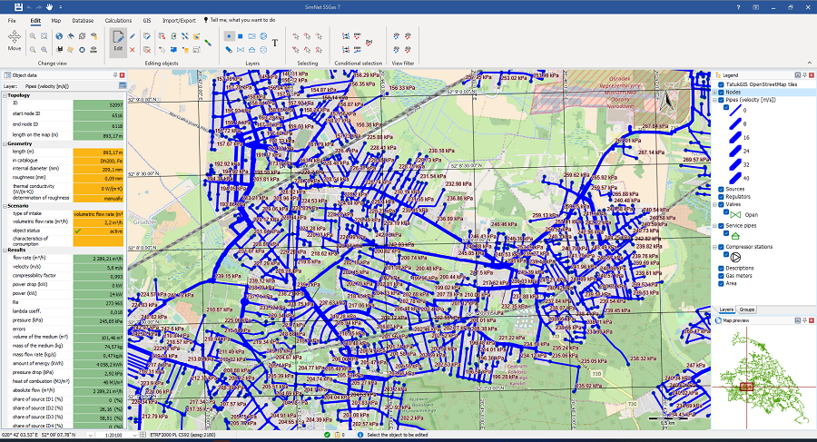
Task: Open the Calculations menu
Action: tap(118, 21)
